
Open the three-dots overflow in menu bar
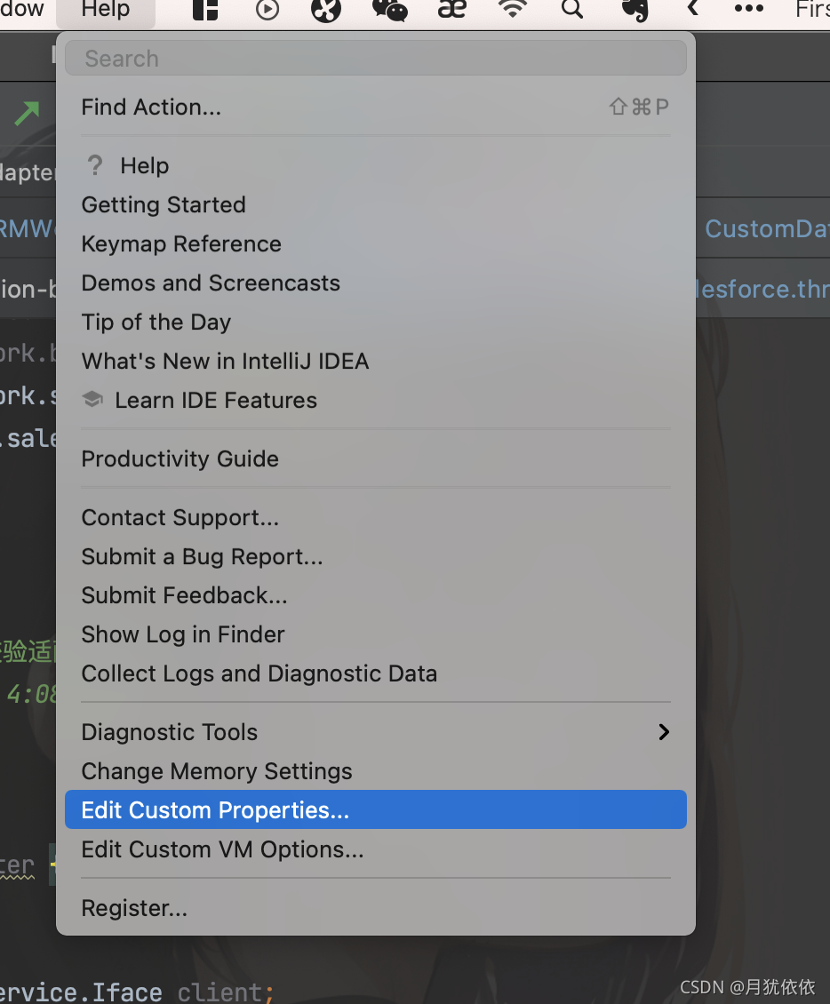(x=748, y=10)
